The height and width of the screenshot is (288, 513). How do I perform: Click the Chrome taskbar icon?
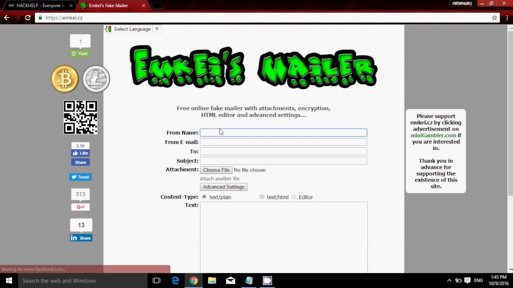click(x=194, y=280)
